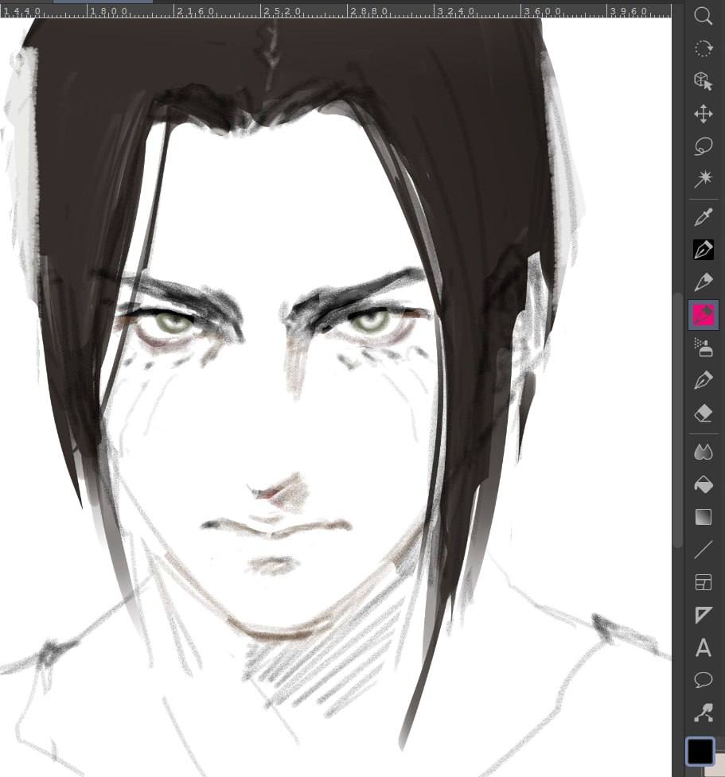The height and width of the screenshot is (777, 725).
Task: Select the Pen nib tool
Action: [x=704, y=249]
